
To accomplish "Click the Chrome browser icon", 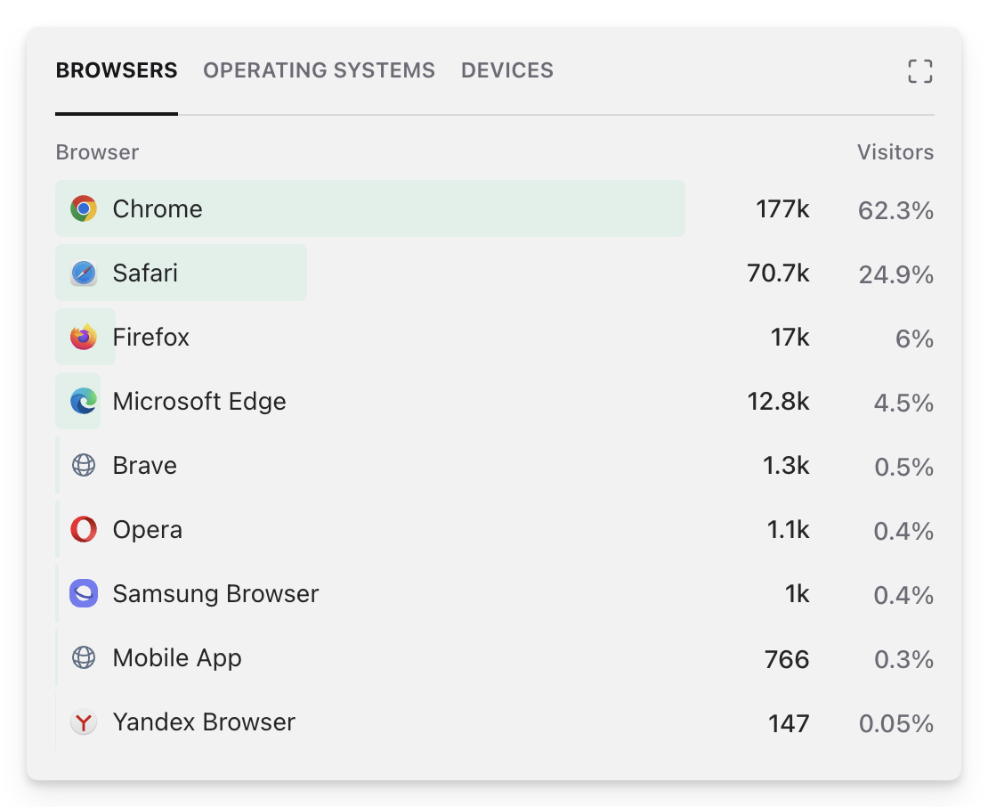I will [x=84, y=209].
